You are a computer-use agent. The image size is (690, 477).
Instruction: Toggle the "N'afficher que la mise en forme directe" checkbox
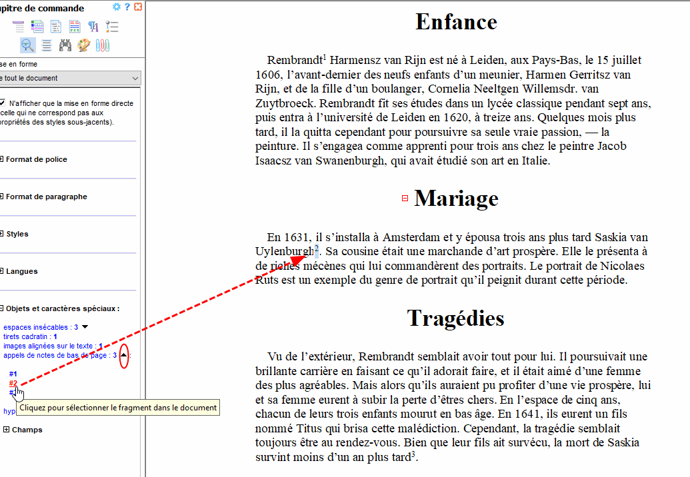2,103
